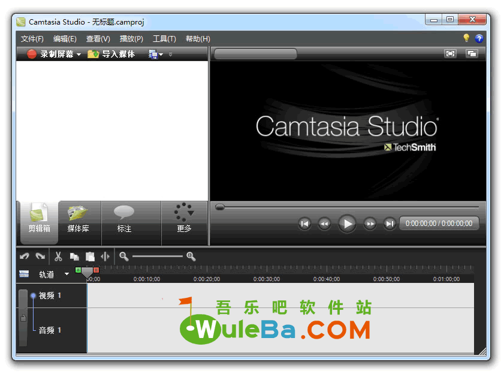Click Import Media folder icon
The width and height of the screenshot is (501, 377).
pyautogui.click(x=93, y=54)
